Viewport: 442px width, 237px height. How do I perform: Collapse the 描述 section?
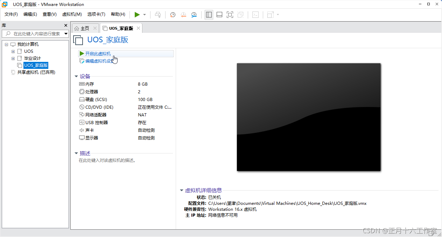[76, 153]
